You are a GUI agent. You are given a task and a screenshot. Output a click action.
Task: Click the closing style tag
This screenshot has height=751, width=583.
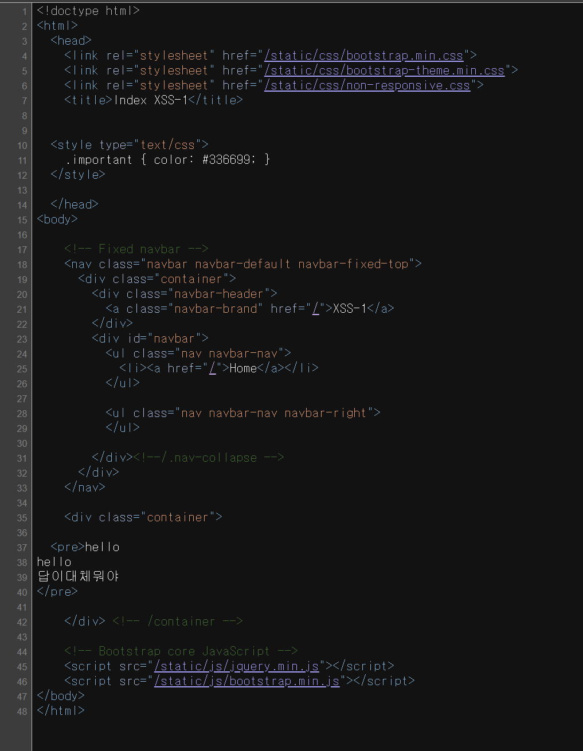[x=78, y=175]
